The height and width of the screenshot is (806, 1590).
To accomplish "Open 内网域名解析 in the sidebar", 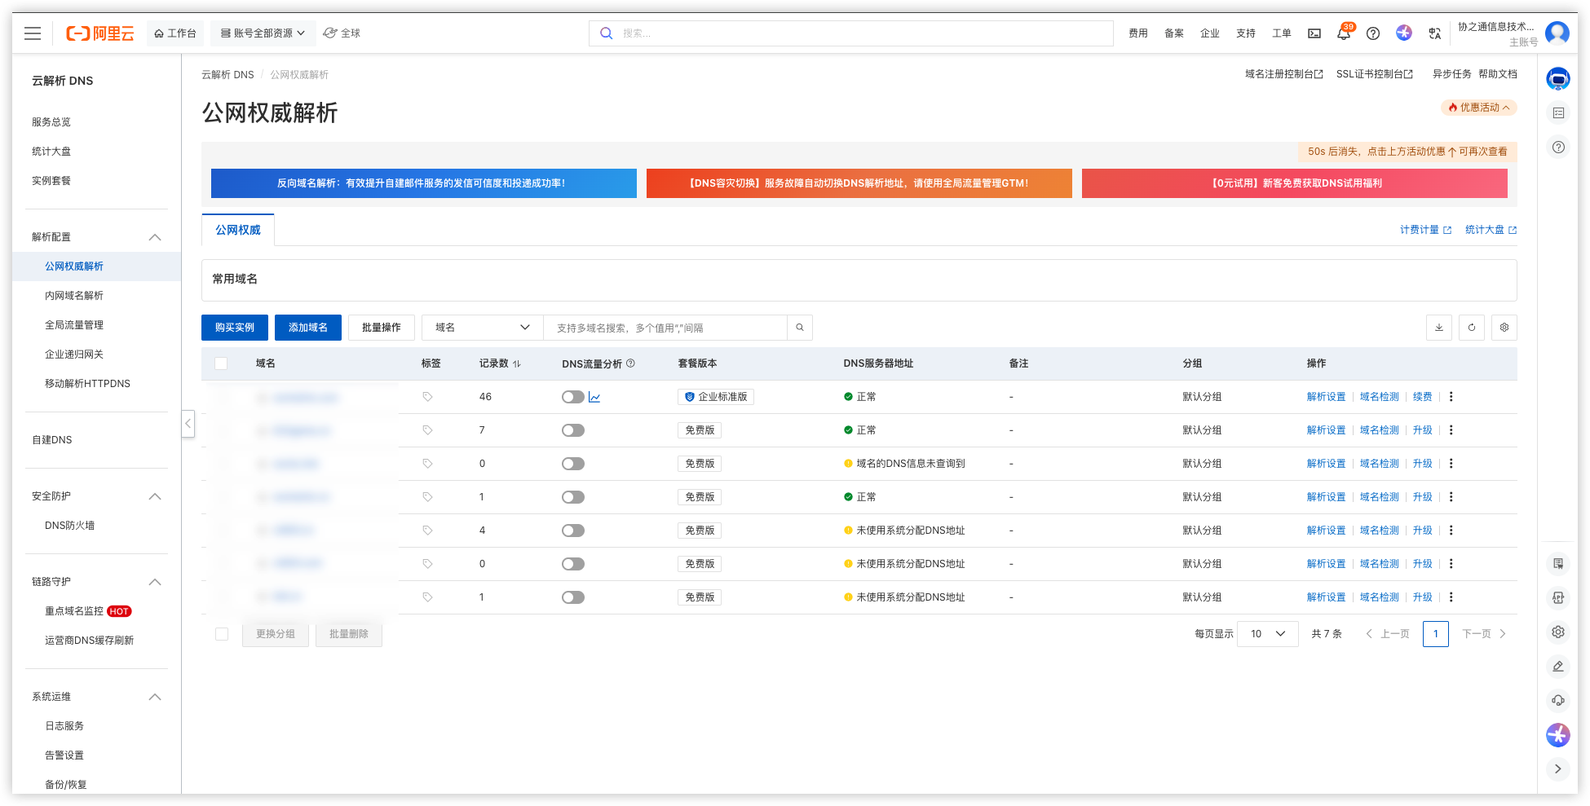I will [x=74, y=296].
